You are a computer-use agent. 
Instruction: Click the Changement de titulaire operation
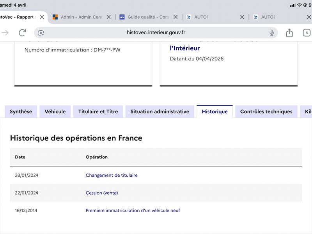pos(112,175)
